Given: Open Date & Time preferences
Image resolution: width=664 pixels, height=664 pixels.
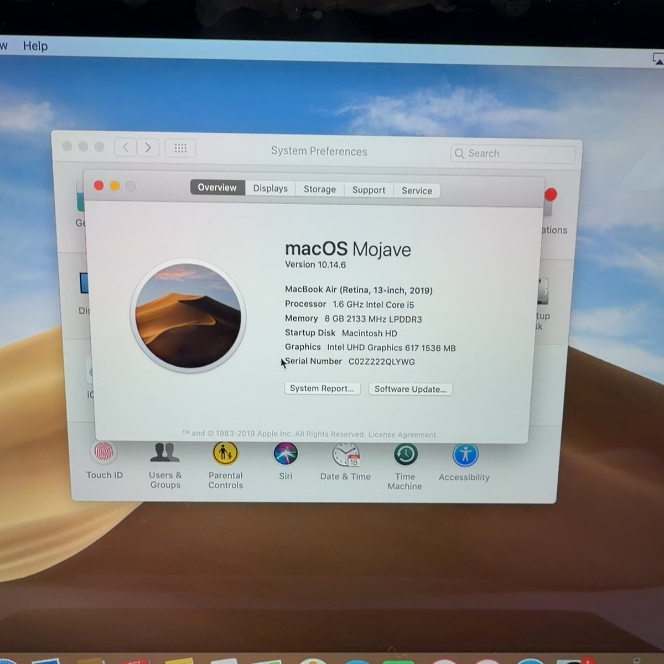Looking at the screenshot, I should [346, 455].
